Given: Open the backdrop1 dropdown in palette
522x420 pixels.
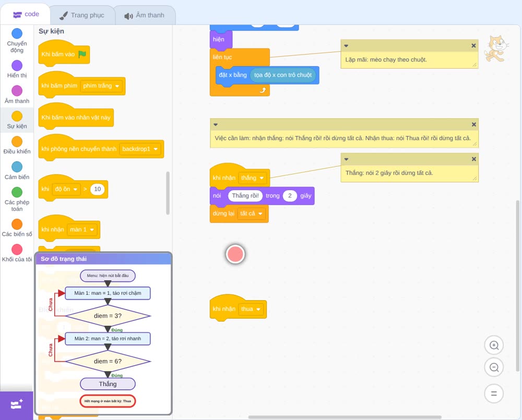Looking at the screenshot, I should coord(140,149).
